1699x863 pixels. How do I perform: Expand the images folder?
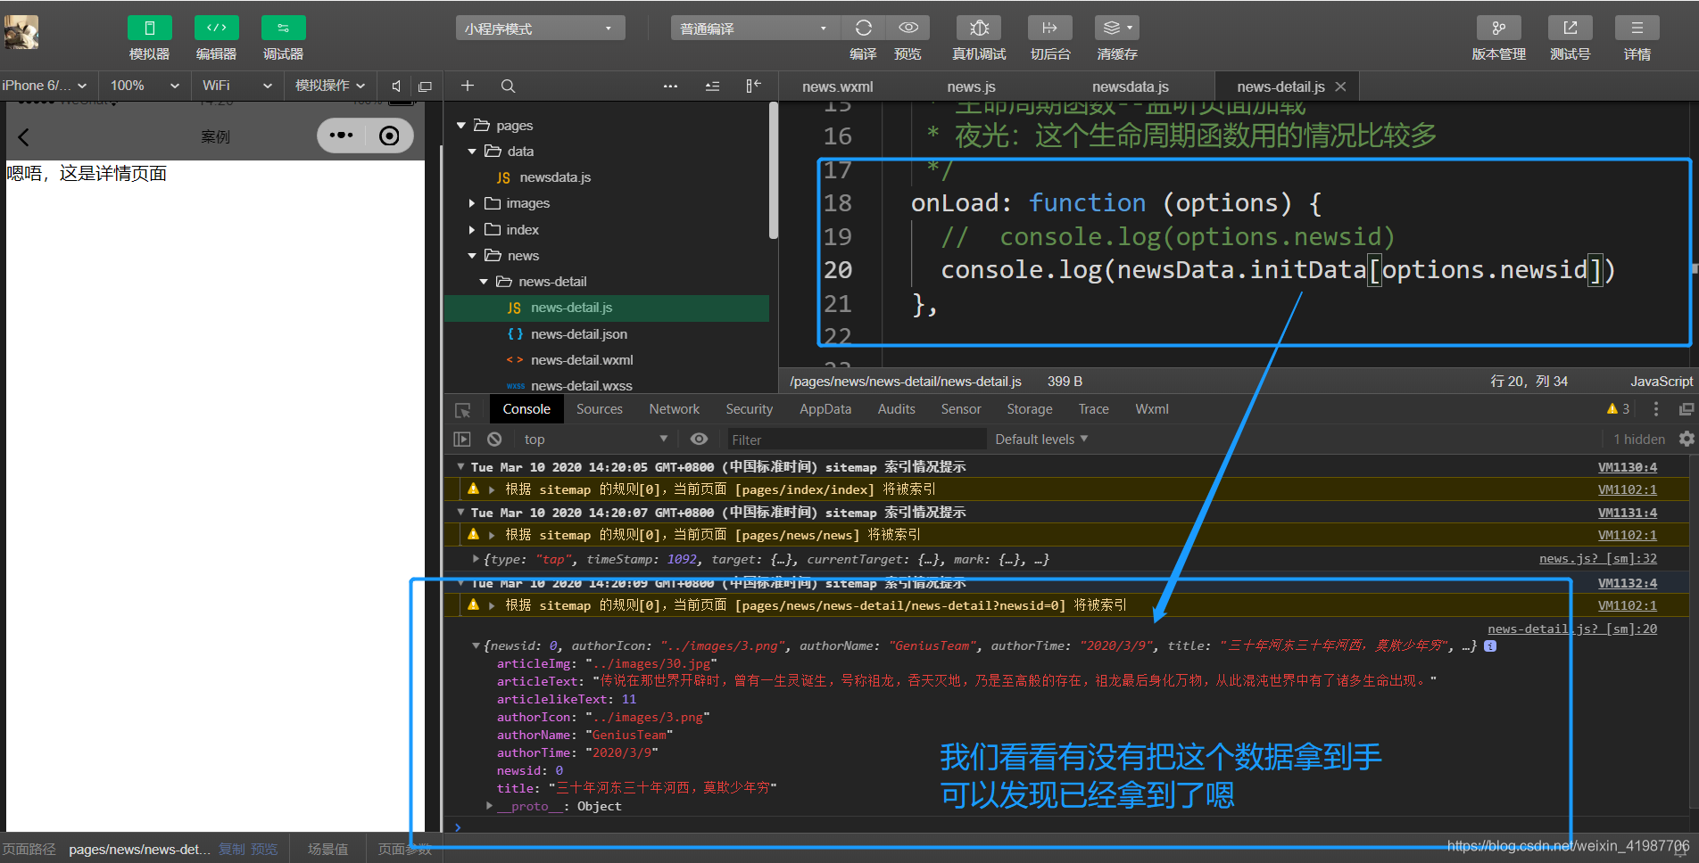click(472, 203)
